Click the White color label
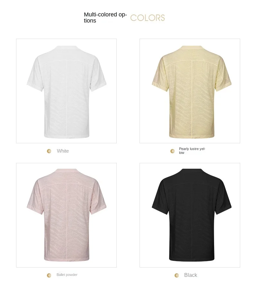254x292 pixels. click(63, 151)
